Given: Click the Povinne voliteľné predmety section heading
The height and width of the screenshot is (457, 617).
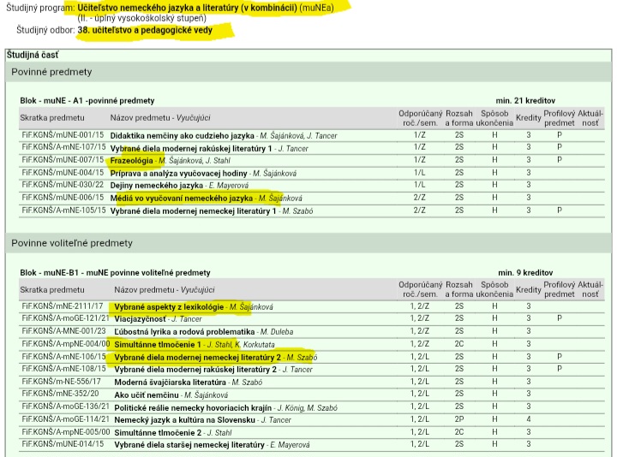Looking at the screenshot, I should click(72, 243).
